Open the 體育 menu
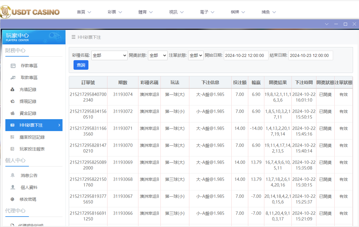The height and width of the screenshot is (227, 359). 145,12
